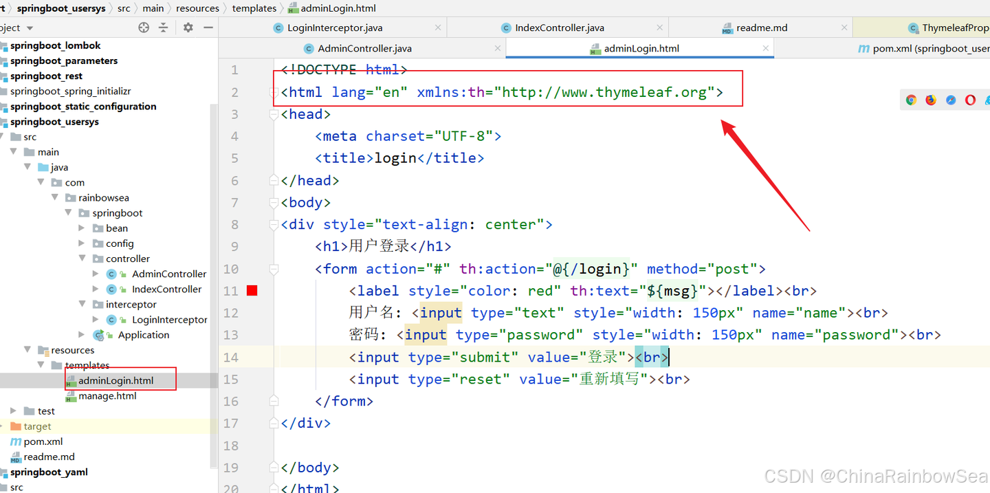Image resolution: width=990 pixels, height=493 pixels.
Task: Fold the form block at line 10
Action: (274, 269)
